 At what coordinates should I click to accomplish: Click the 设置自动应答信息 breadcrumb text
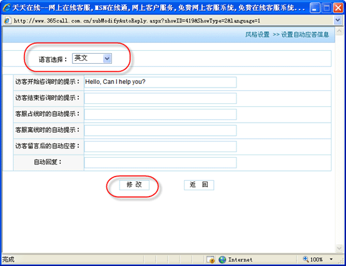coord(305,34)
